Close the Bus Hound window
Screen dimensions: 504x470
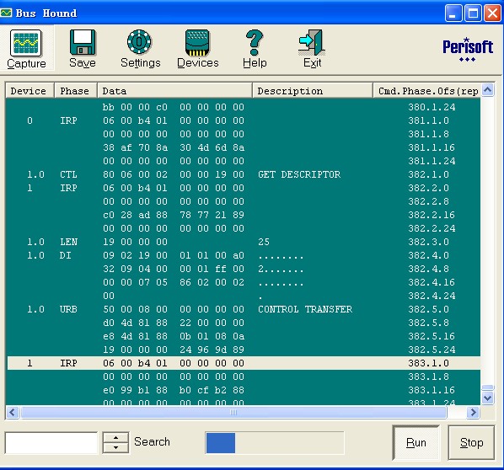(492, 13)
